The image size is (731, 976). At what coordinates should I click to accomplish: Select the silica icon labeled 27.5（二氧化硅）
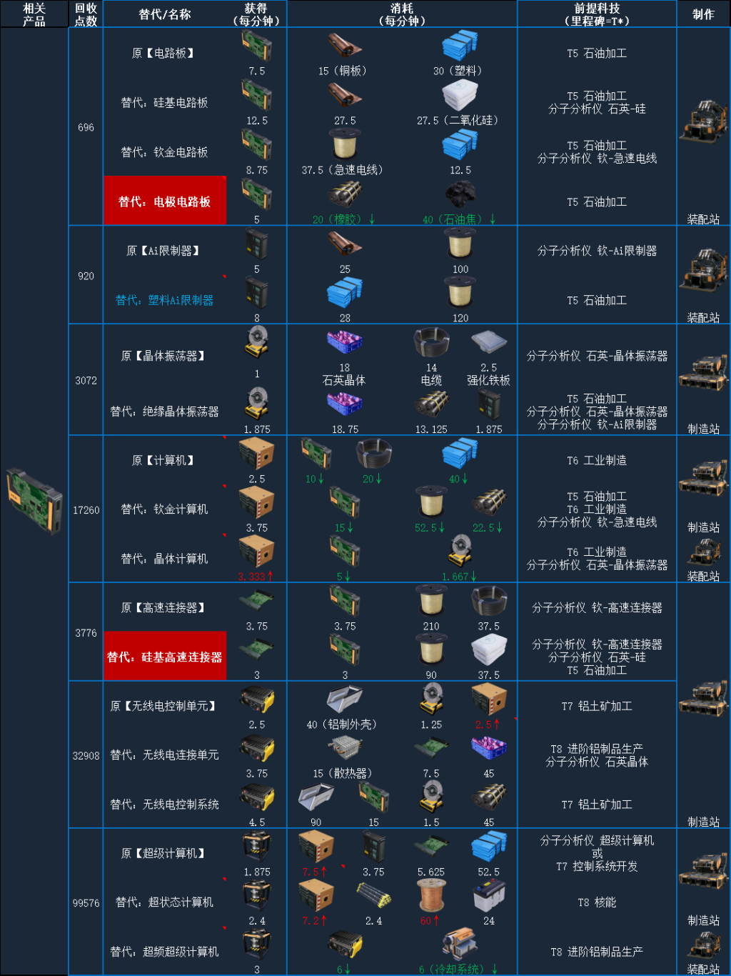click(460, 96)
